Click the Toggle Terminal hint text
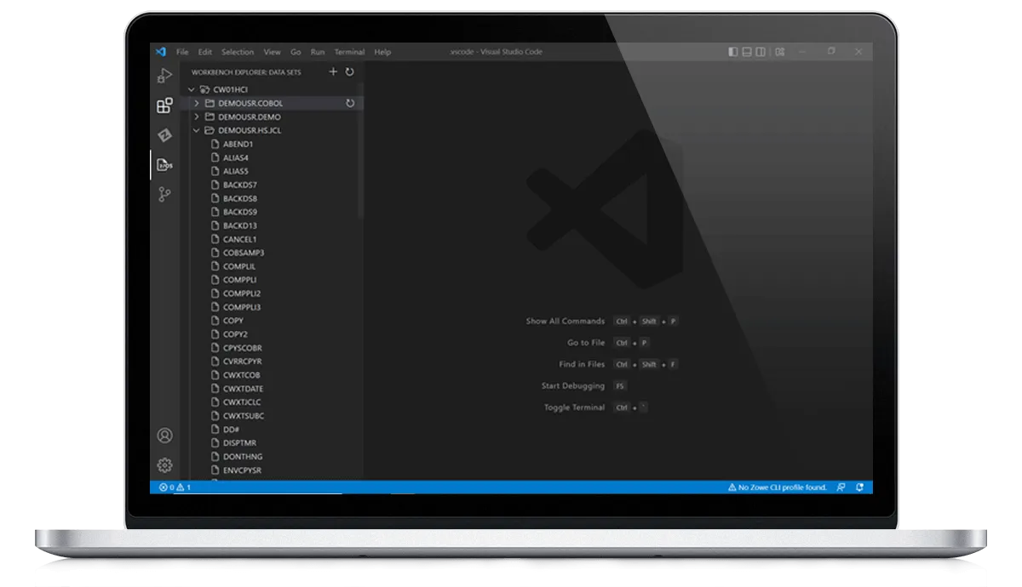Screen dimensions: 1022x587 (575, 407)
